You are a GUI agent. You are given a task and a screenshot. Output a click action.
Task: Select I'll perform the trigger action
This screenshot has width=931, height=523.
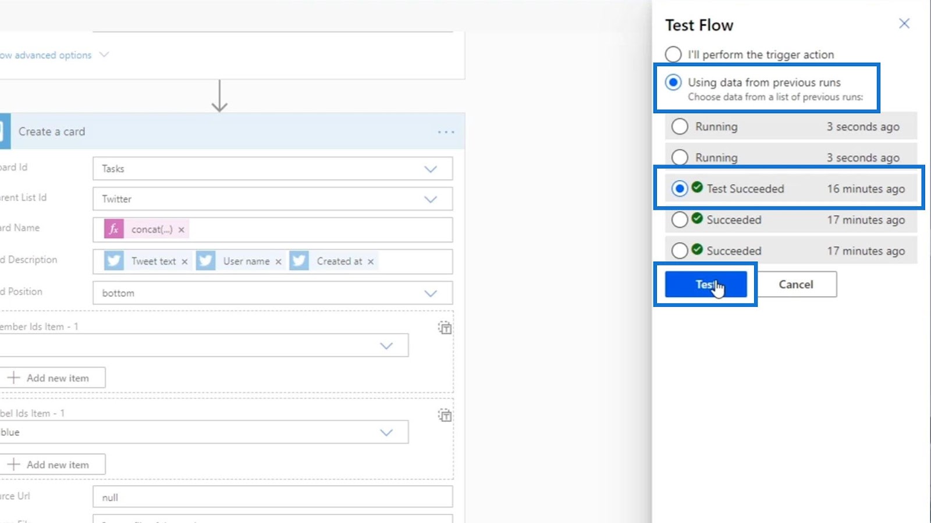pos(673,54)
